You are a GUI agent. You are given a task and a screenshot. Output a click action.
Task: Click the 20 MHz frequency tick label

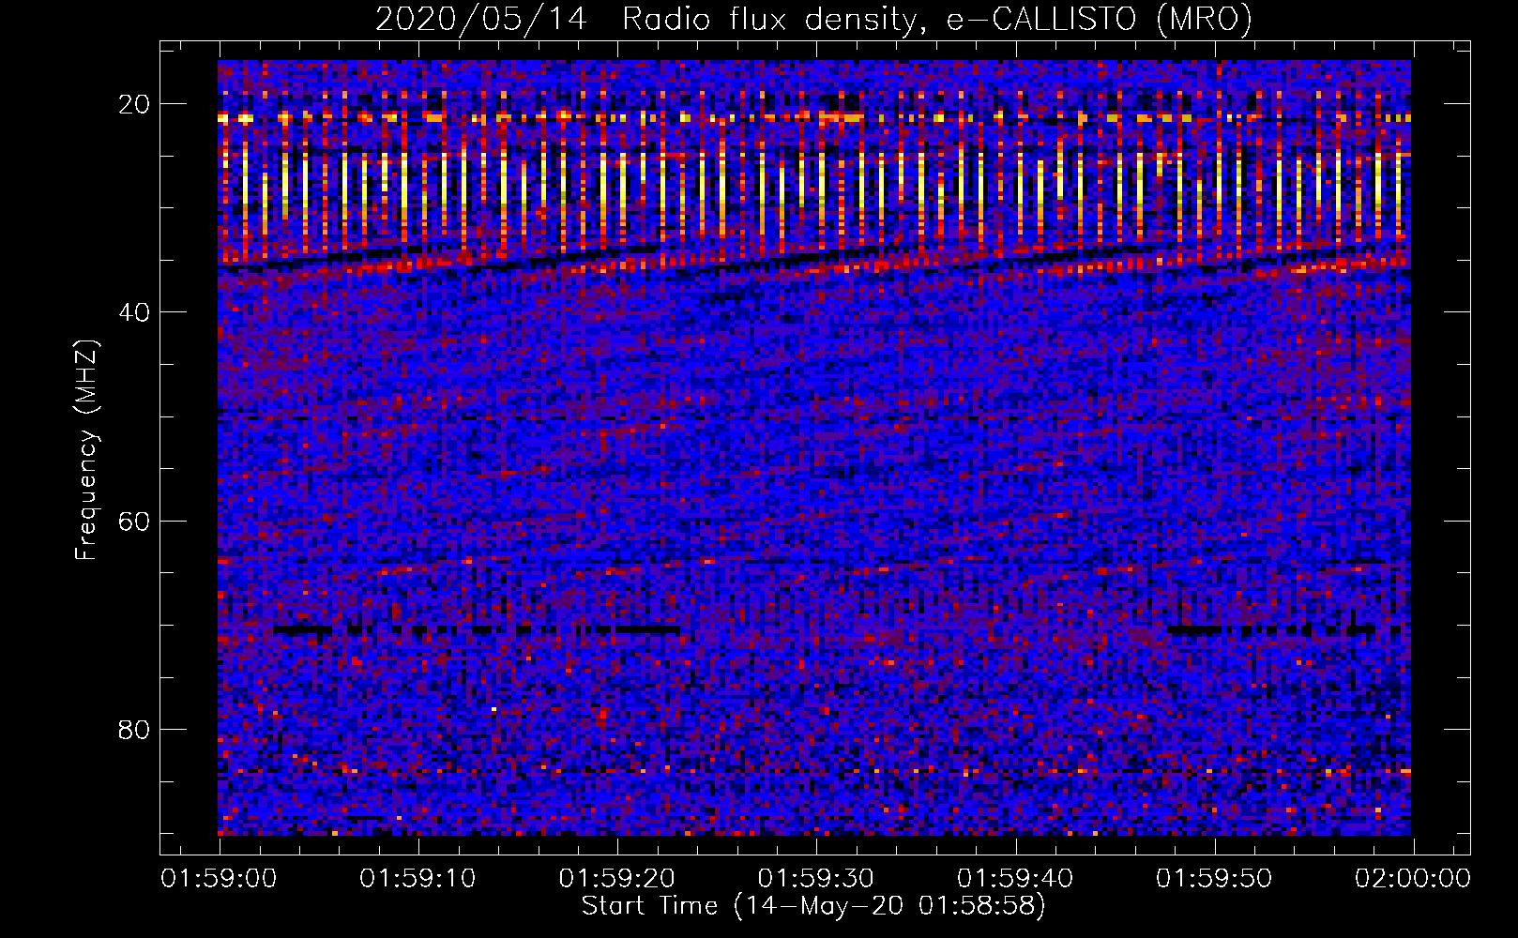(x=135, y=104)
